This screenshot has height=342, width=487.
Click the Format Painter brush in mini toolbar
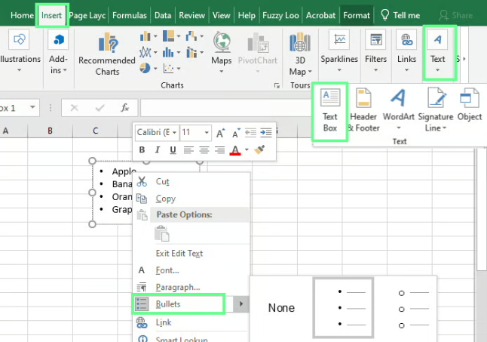pos(260,150)
